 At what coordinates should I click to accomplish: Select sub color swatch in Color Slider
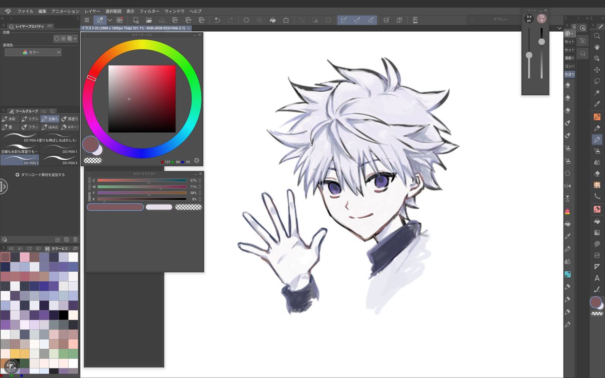tap(159, 207)
